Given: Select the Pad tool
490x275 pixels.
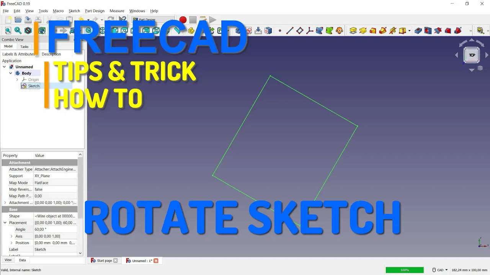Looking at the screenshot, I should point(353,31).
